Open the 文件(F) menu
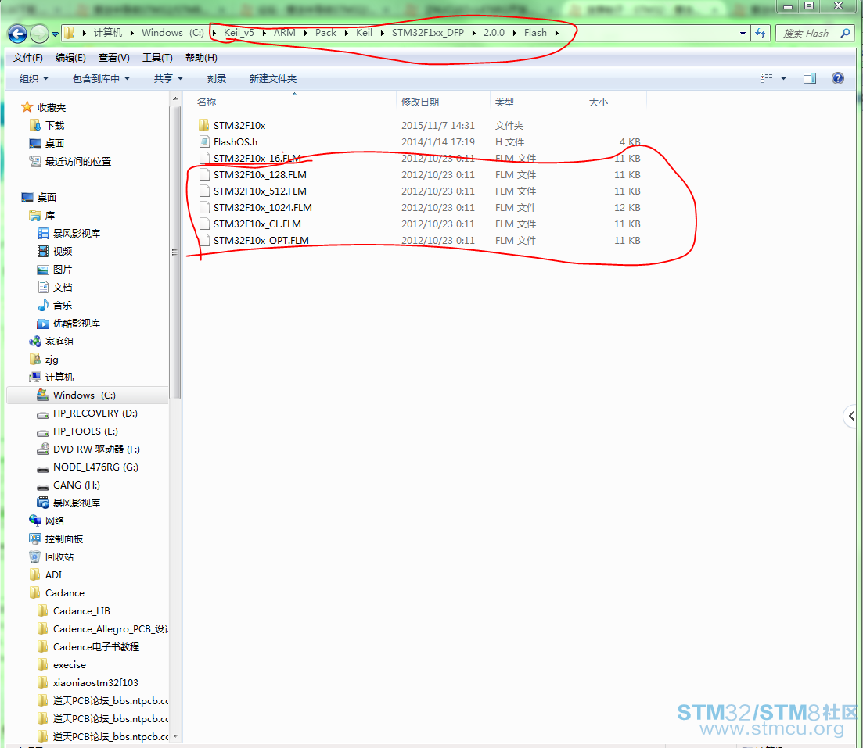 (x=28, y=58)
